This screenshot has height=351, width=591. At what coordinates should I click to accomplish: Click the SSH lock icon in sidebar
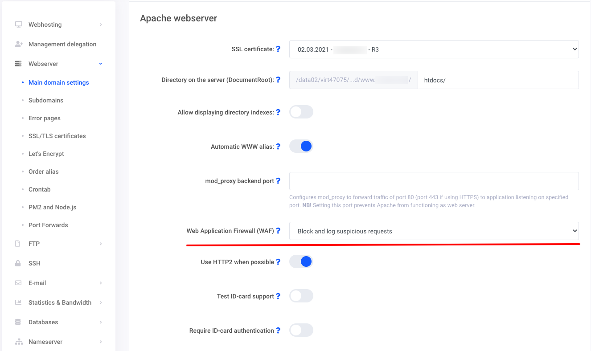[x=18, y=263]
